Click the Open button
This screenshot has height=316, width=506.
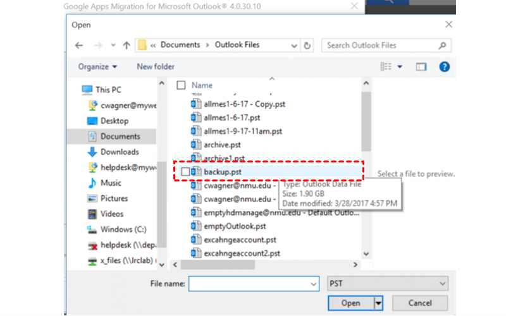coord(351,303)
